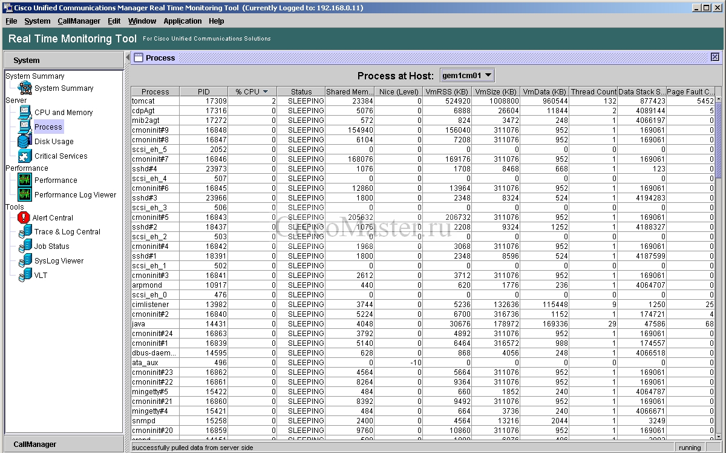
Task: Open Trace & Log Central
Action: [x=67, y=231]
